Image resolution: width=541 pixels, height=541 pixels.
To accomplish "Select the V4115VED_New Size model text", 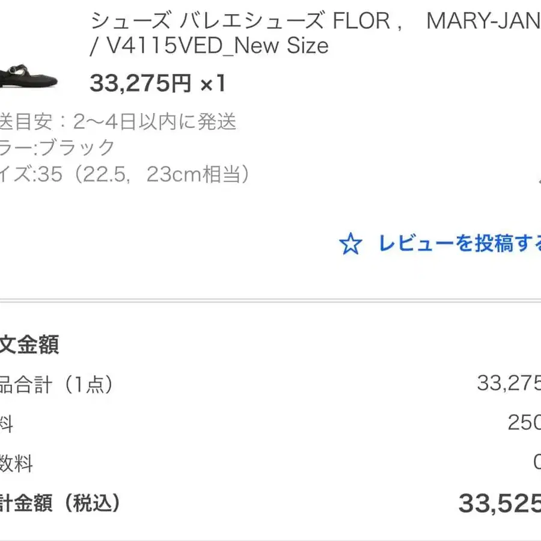I will coord(218,46).
